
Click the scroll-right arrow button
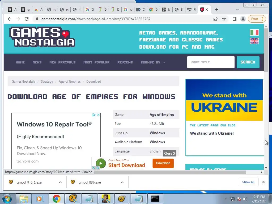(262, 172)
